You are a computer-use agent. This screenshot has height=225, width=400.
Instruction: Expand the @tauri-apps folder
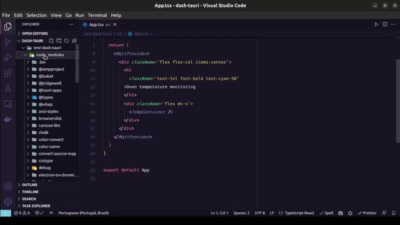(x=47, y=90)
